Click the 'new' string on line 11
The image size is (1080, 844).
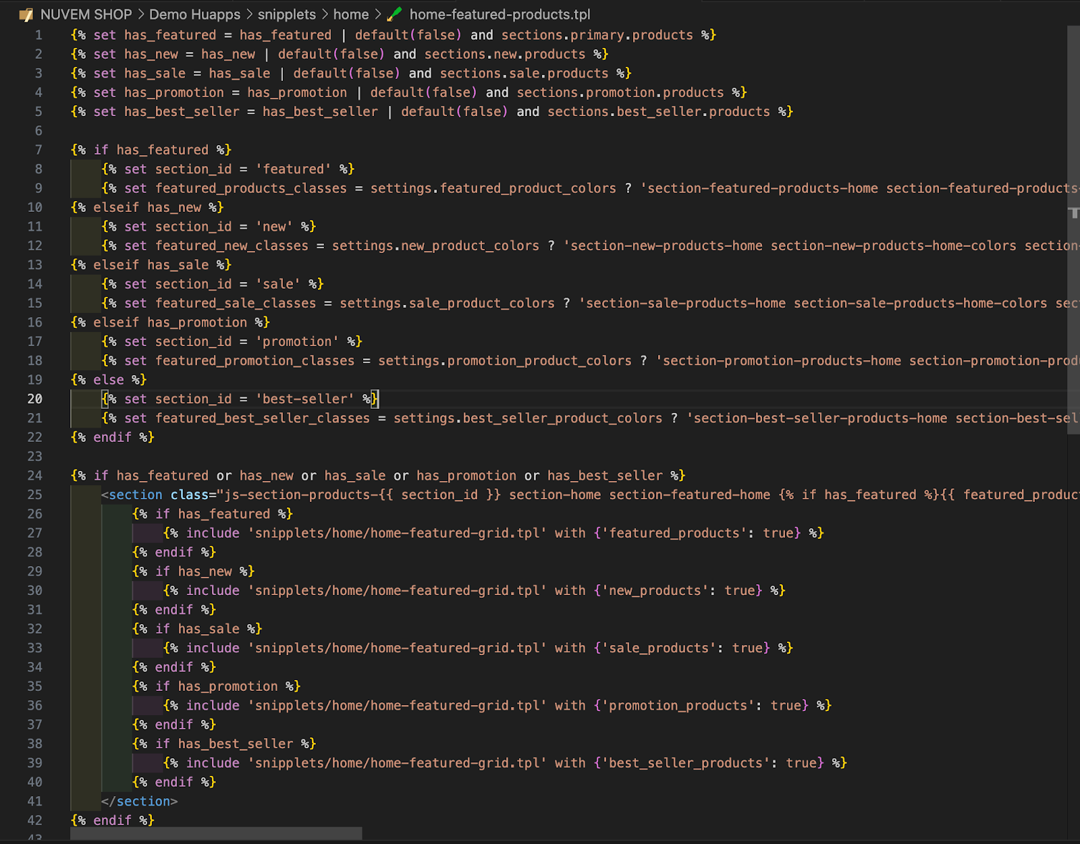(274, 227)
